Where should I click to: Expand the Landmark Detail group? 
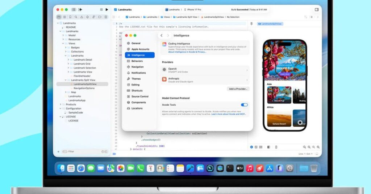coord(68,60)
